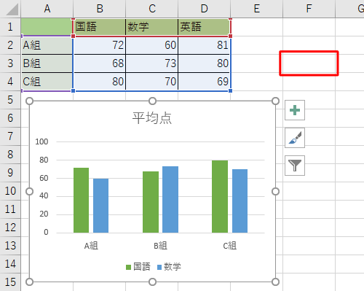Select row 5 header
Image resolution: width=364 pixels, height=291 pixels.
tap(10, 100)
